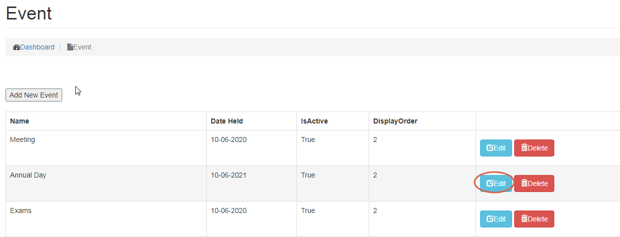The width and height of the screenshot is (620, 237).
Task: Click trash icon for Exams row
Action: click(524, 219)
